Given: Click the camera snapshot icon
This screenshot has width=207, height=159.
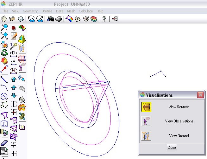Looking at the screenshot, I should tap(50, 19).
